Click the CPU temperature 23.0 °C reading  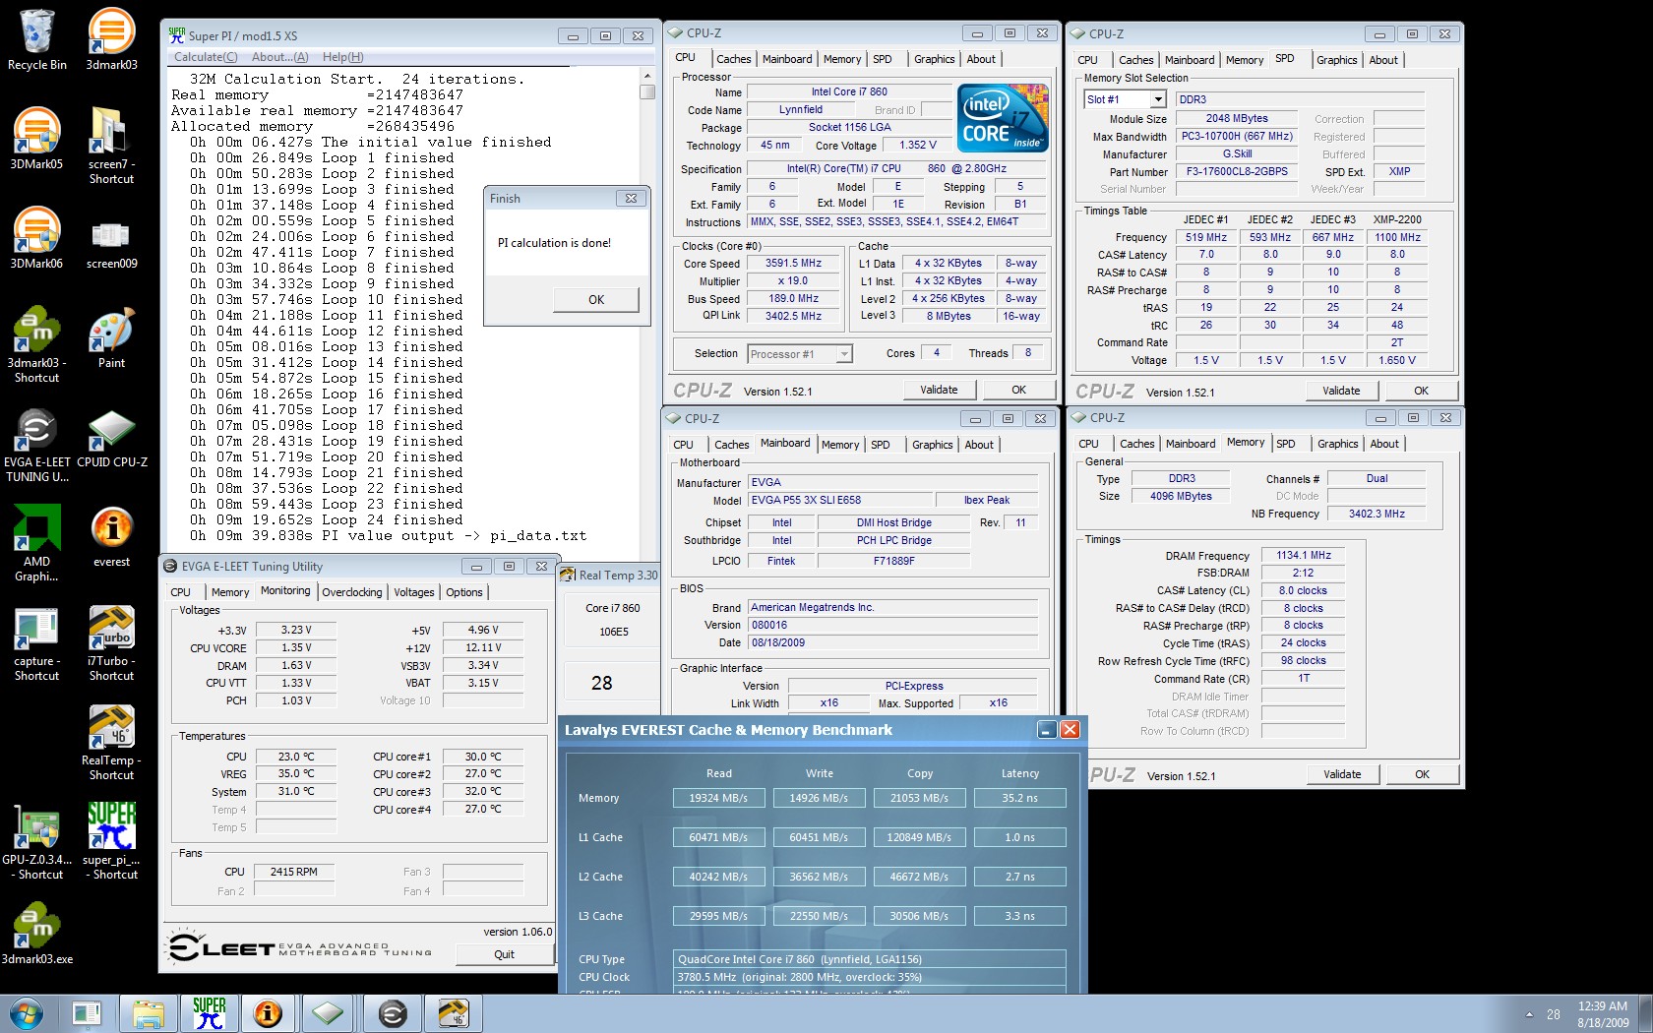pos(296,757)
